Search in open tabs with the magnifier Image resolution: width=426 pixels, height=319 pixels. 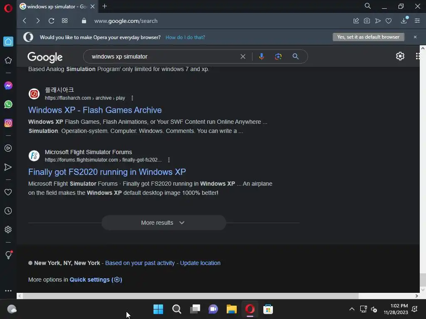(x=368, y=6)
